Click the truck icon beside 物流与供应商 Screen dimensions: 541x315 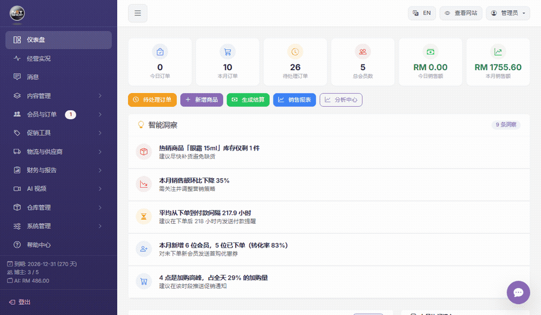17,151
